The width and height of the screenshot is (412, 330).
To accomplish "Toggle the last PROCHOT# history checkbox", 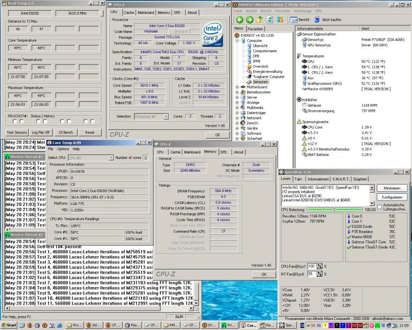I will click(x=93, y=121).
